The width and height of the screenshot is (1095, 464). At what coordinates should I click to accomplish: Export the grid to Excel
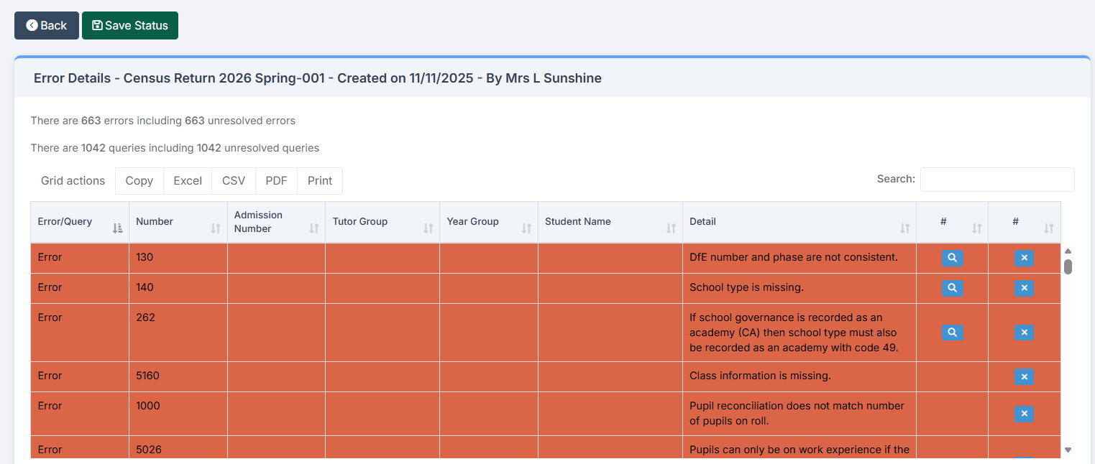(x=188, y=181)
